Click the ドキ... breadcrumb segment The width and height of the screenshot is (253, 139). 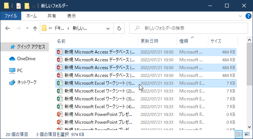pyautogui.click(x=59, y=28)
